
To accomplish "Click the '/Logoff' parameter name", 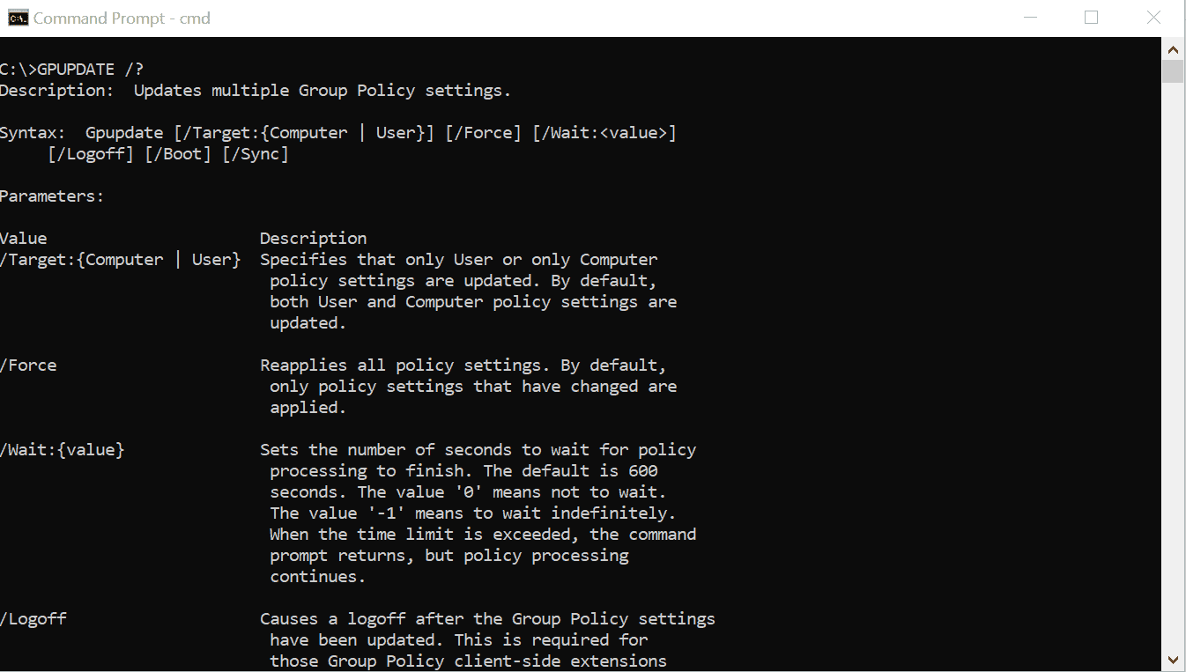I will coord(33,619).
